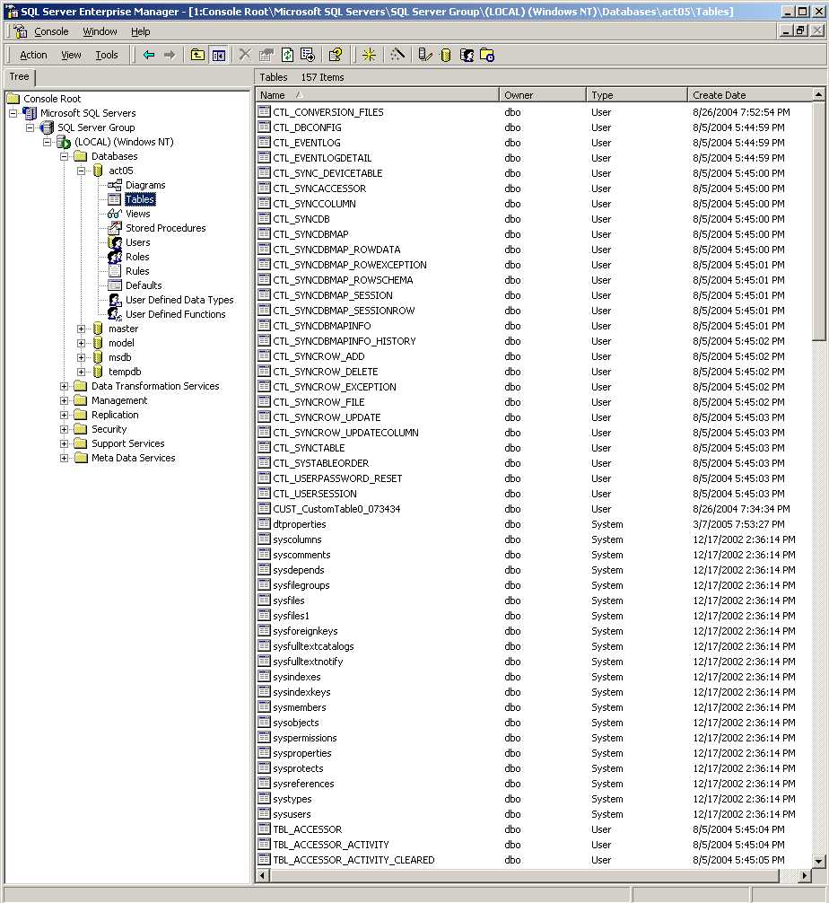
Task: Sort by the Type column header
Action: pos(637,95)
